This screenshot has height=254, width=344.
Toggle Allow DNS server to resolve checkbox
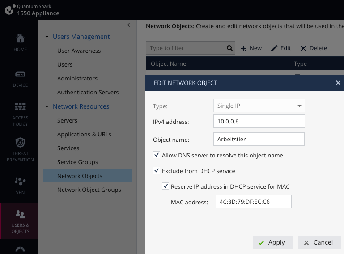(157, 155)
